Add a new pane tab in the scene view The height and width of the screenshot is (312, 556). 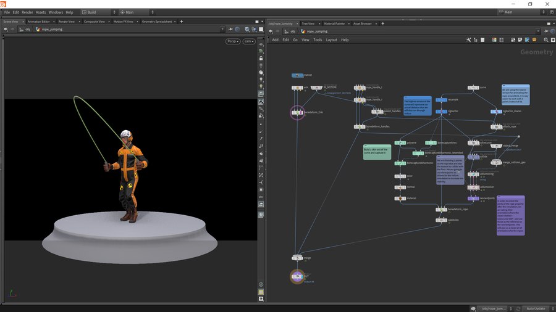pos(182,21)
